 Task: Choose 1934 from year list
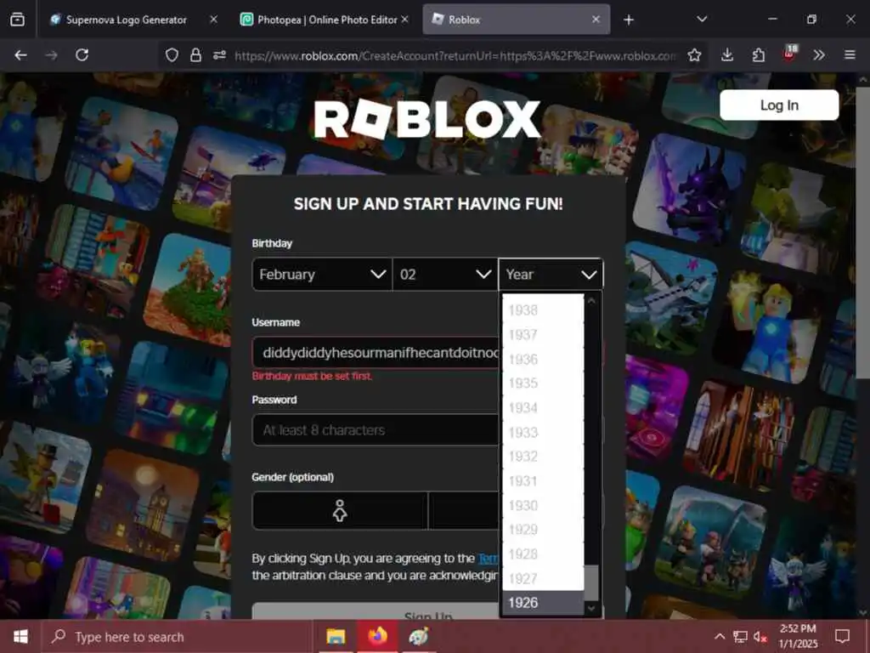(543, 407)
